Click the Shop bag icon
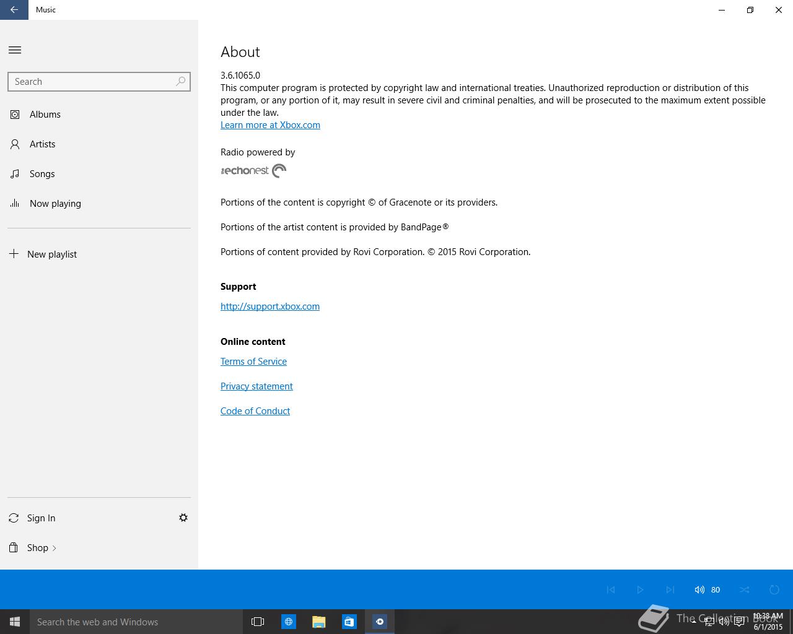The width and height of the screenshot is (793, 634). coord(14,547)
